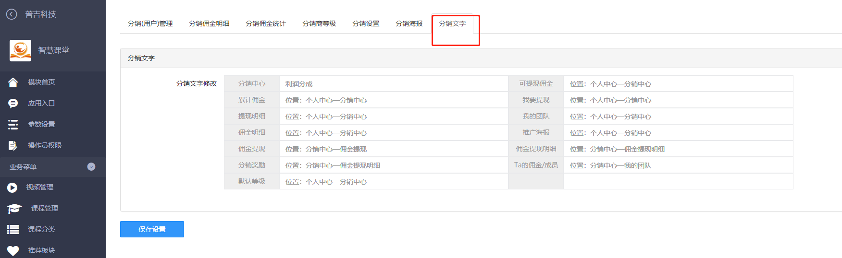This screenshot has height=258, width=842.
Task: Click the Ta的佣金/成员 text input field
Action: (678, 165)
